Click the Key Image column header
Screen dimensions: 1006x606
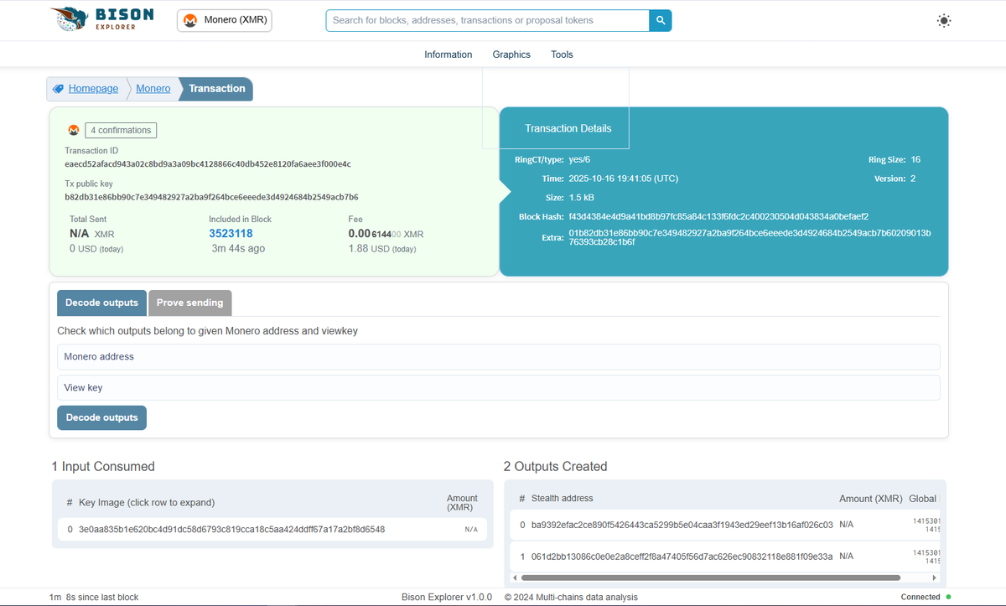147,503
